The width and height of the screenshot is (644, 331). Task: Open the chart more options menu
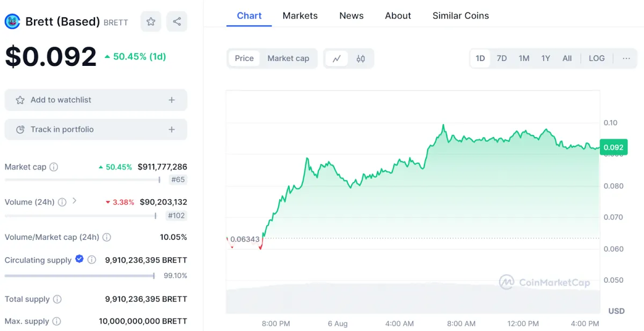click(x=626, y=58)
